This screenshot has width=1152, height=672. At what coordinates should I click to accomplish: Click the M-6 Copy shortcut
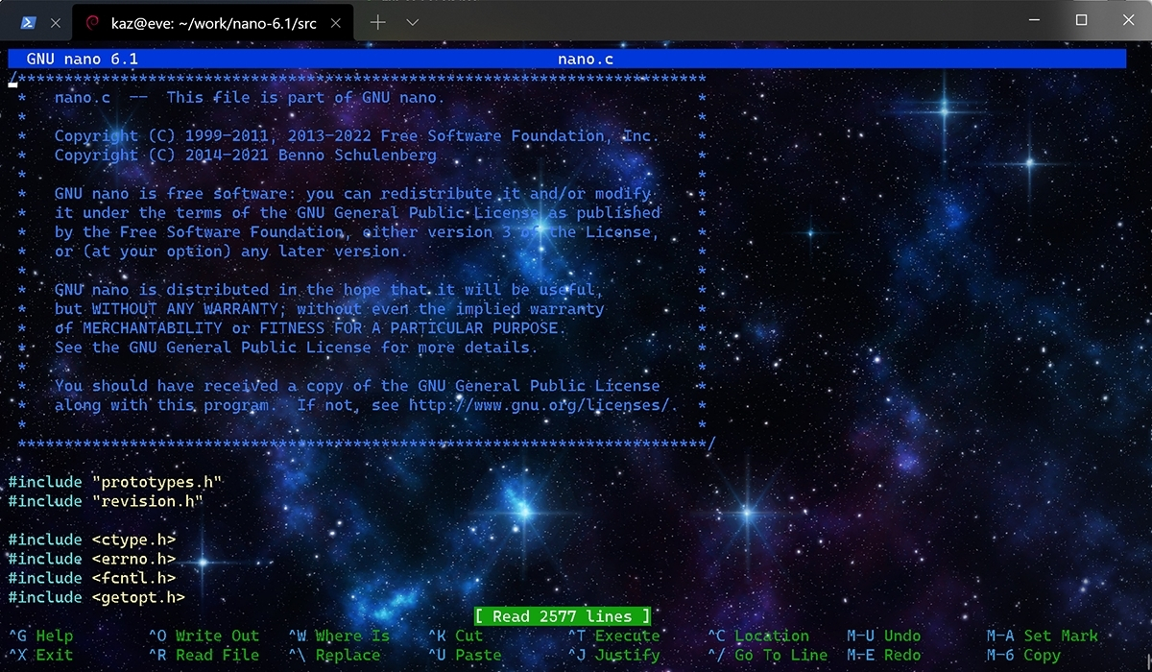pos(1024,655)
